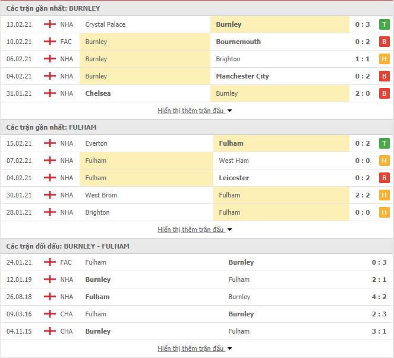Open Hiển thị thêm trận đấu under Burnley
Viewport: 394px width, 358px height.
191,111
